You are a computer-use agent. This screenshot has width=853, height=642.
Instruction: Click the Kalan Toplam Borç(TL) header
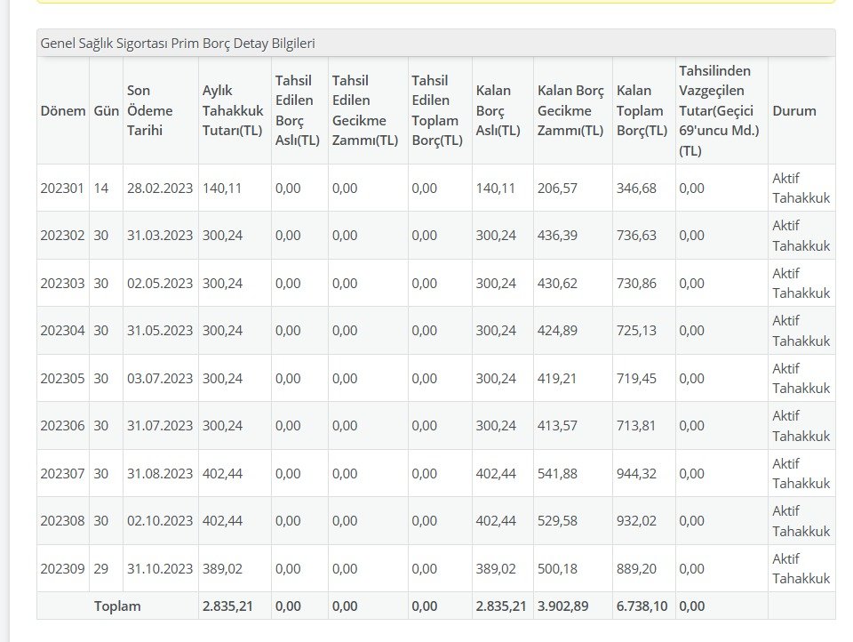tap(642, 111)
